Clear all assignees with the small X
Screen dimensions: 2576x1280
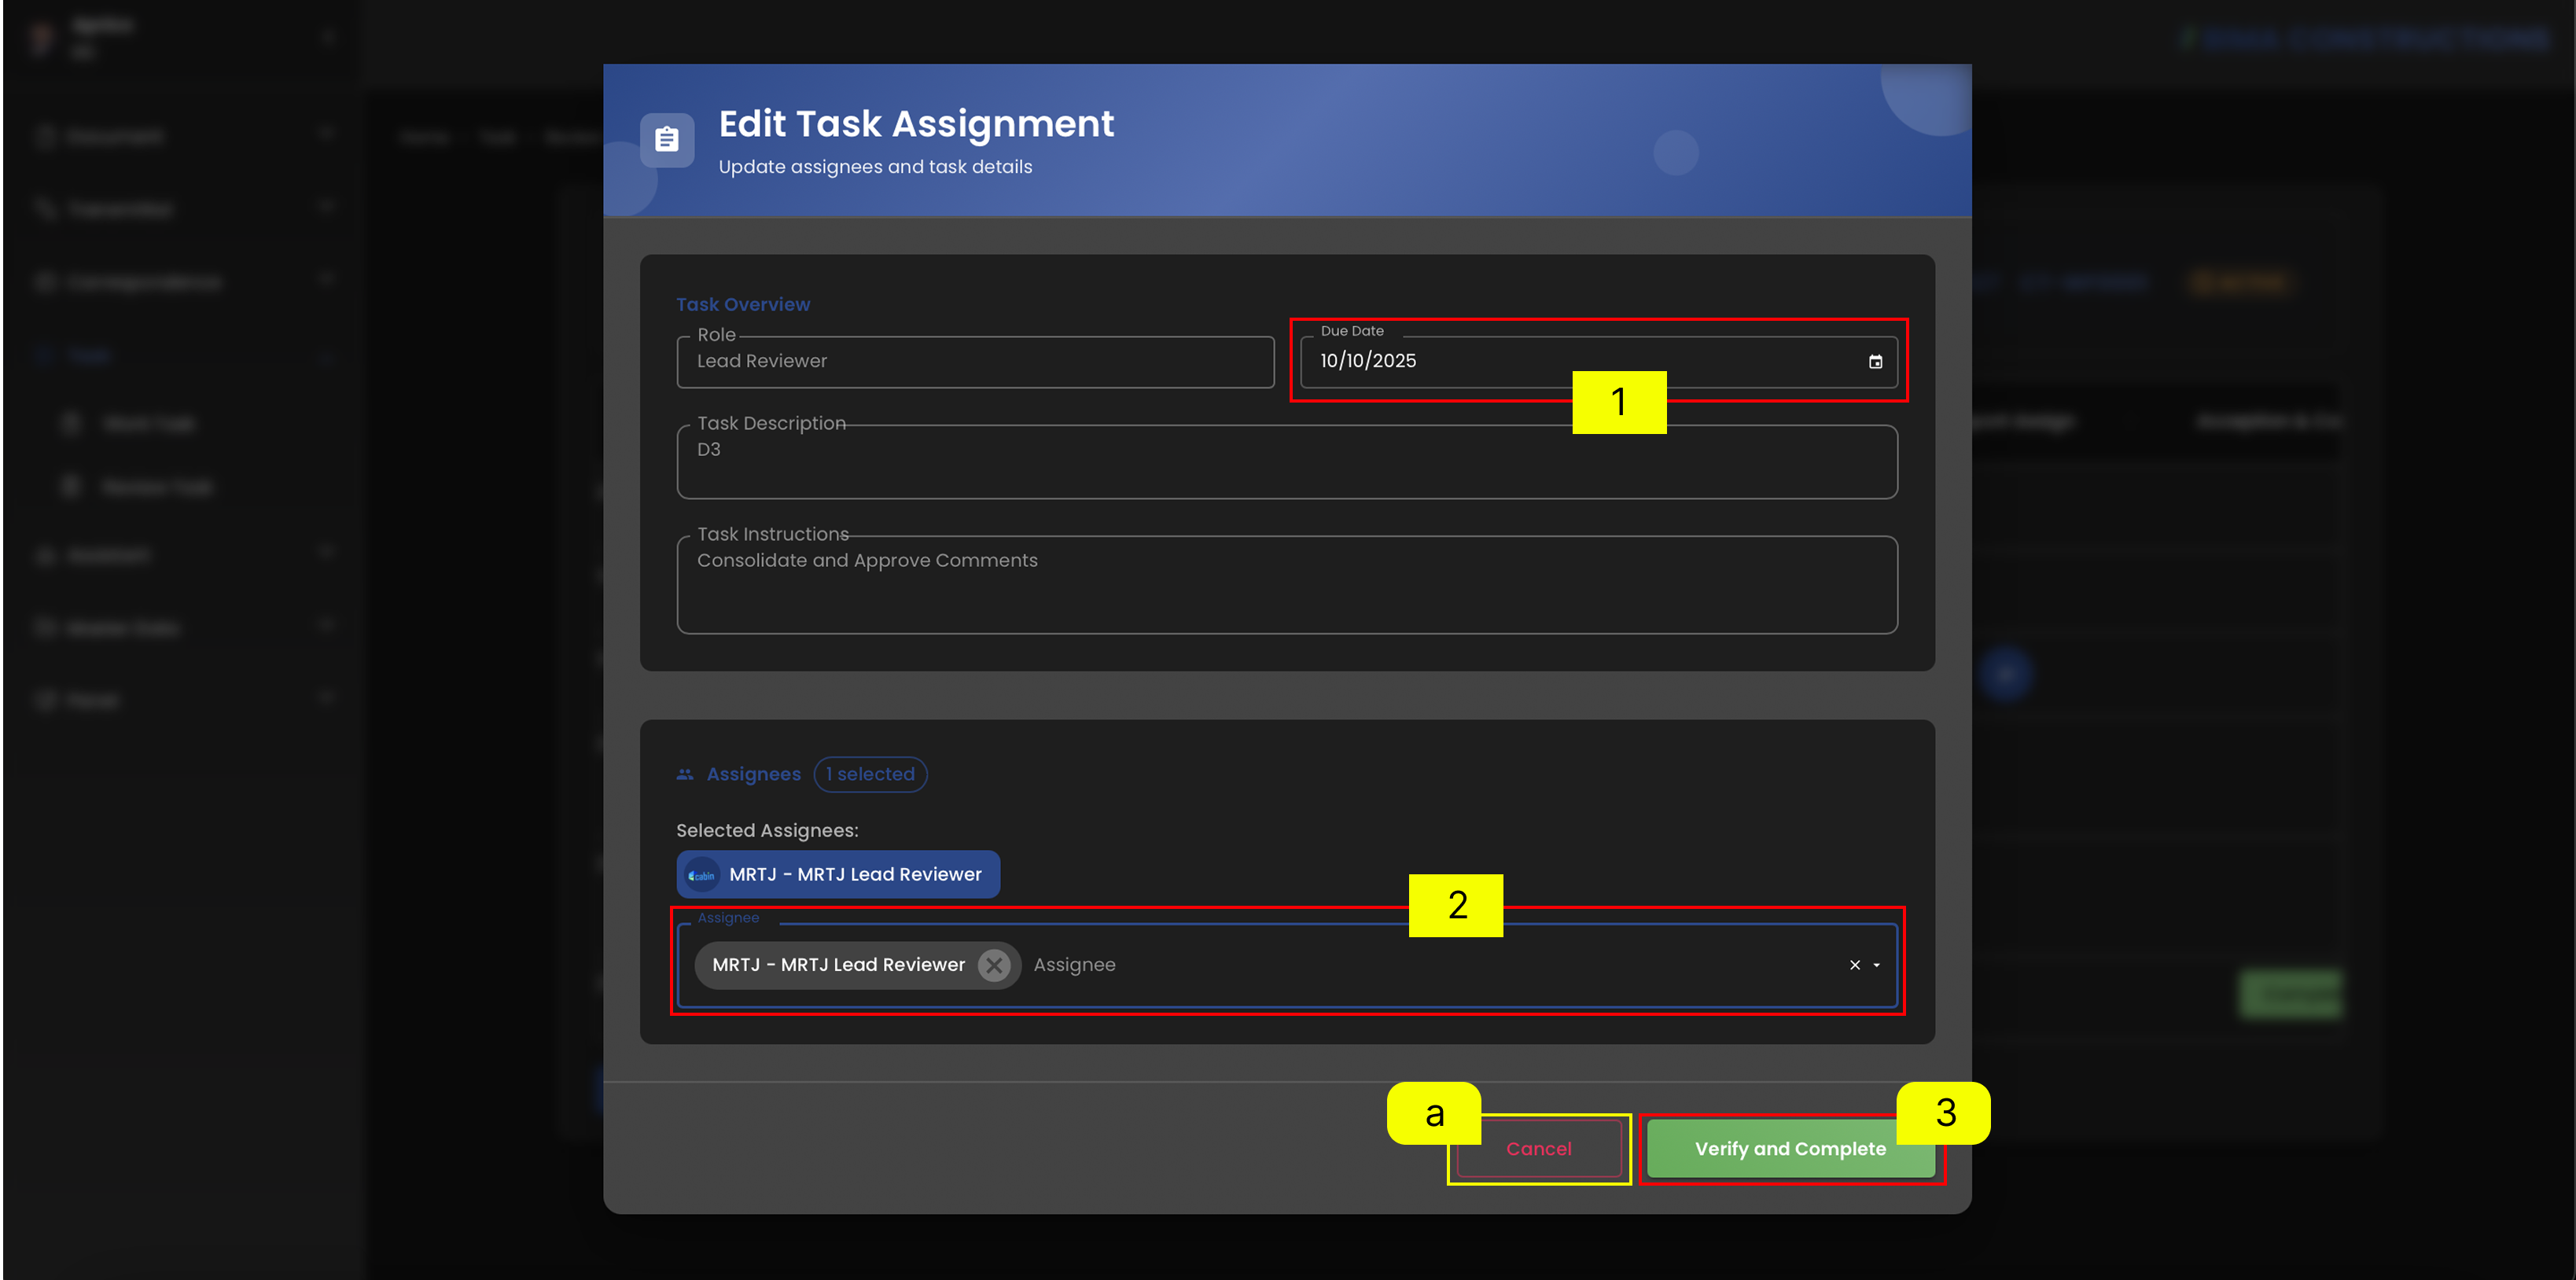[x=1854, y=965]
